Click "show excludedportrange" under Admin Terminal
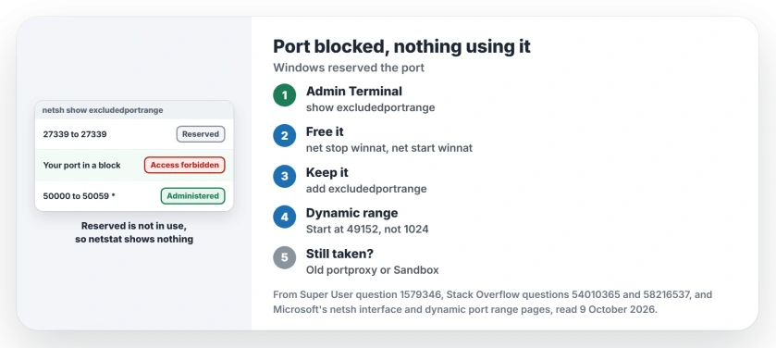 pyautogui.click(x=370, y=107)
